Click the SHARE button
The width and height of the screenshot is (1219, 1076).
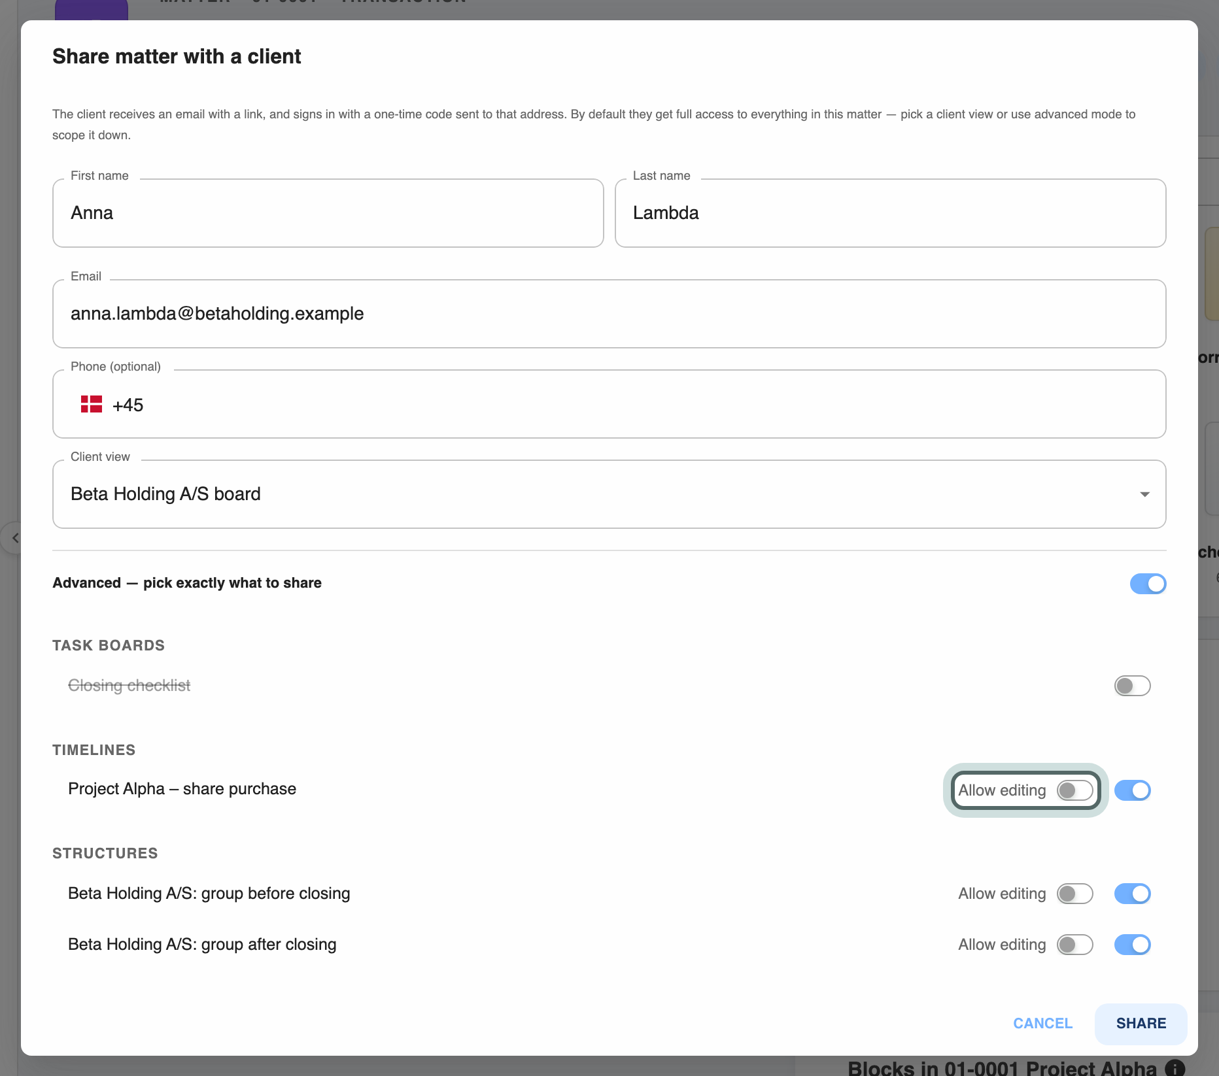tap(1141, 1023)
